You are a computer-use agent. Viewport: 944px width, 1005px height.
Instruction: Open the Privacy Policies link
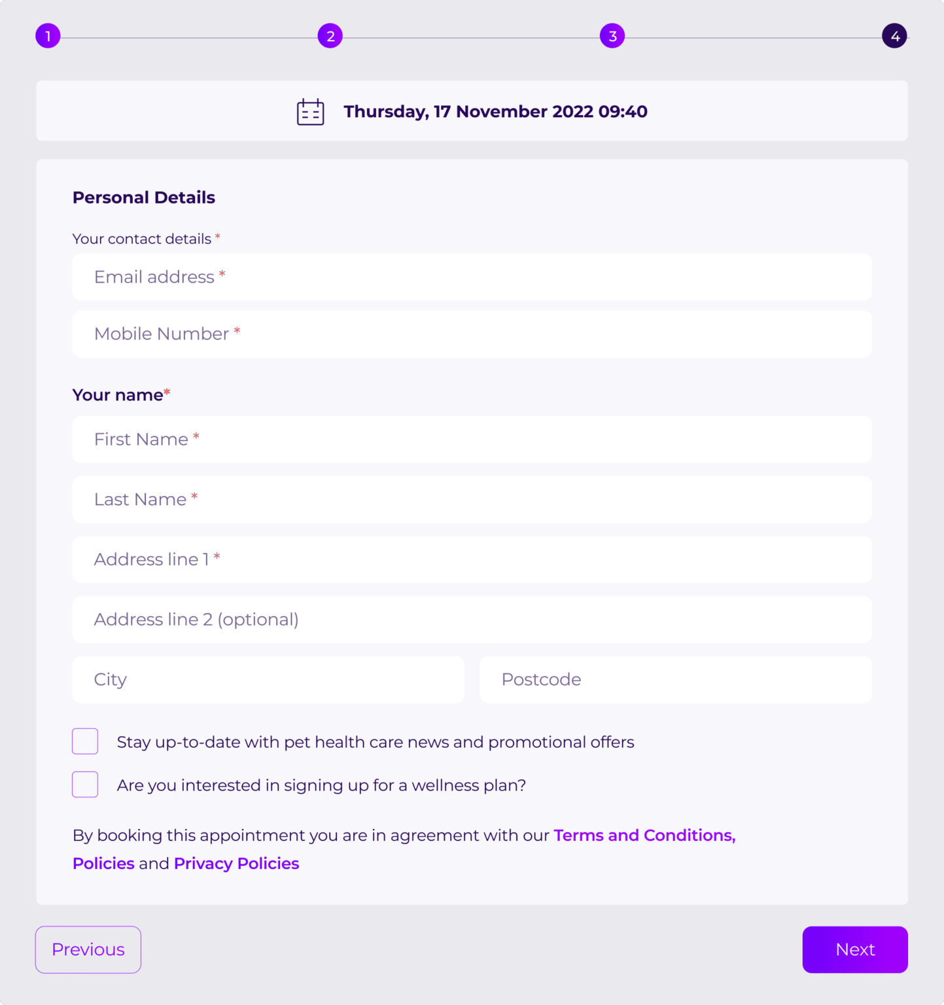(236, 864)
